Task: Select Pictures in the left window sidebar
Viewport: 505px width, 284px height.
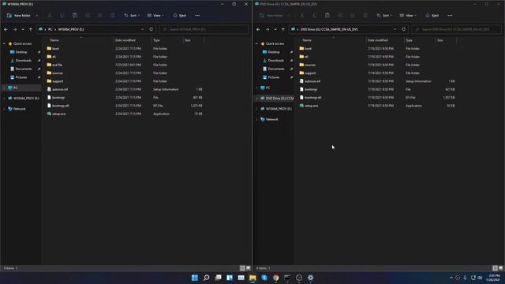Action: [21, 77]
